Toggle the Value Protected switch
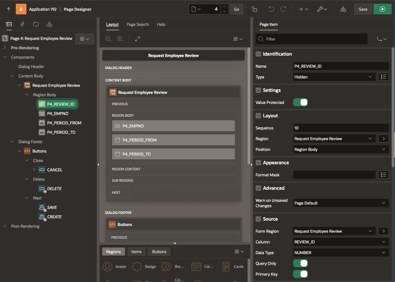The image size is (395, 282). pos(300,102)
